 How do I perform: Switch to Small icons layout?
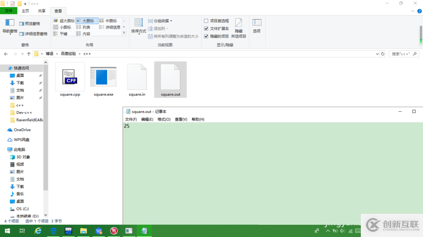62,27
